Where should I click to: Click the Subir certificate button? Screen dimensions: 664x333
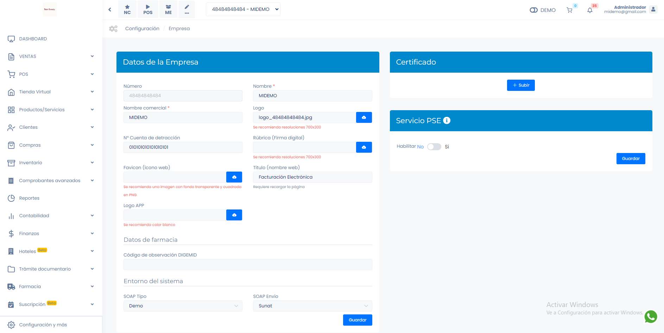point(521,85)
